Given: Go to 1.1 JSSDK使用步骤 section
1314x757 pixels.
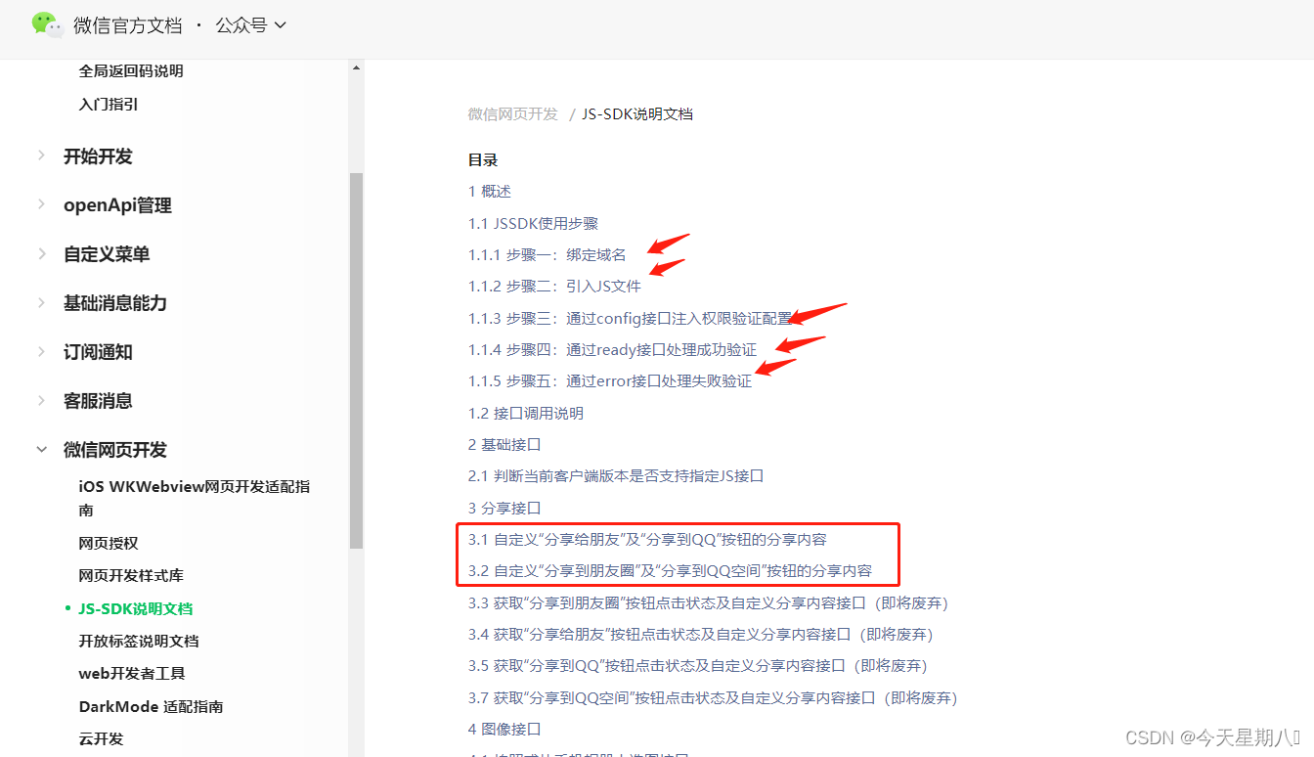Looking at the screenshot, I should point(533,223).
